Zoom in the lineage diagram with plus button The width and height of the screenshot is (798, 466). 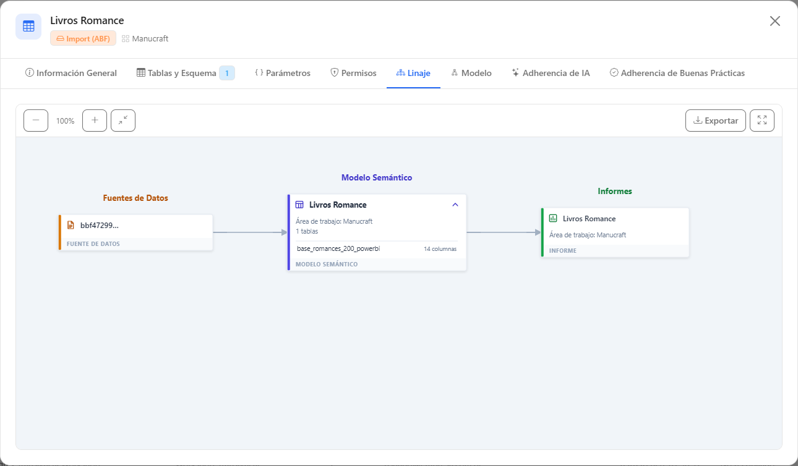point(95,121)
